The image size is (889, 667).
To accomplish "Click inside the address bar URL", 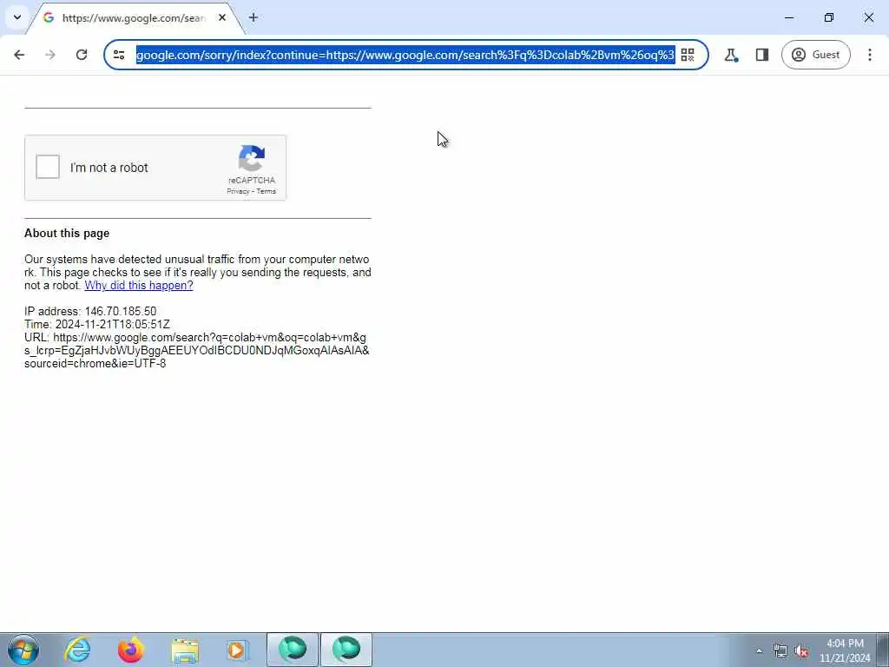I will pos(405,55).
